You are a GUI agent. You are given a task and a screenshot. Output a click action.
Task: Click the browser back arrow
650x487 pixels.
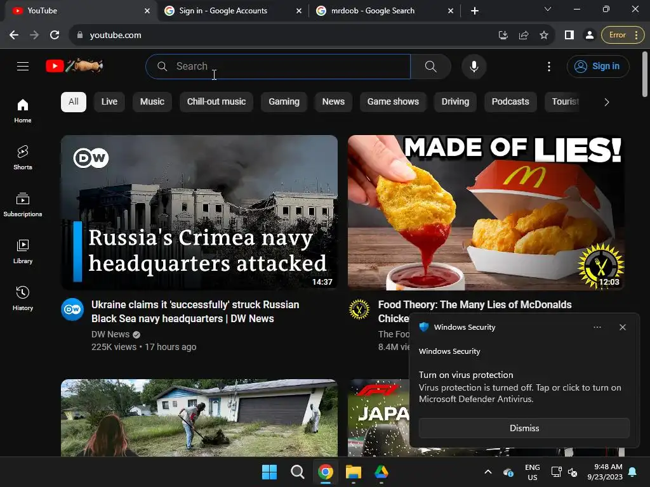pyautogui.click(x=14, y=36)
